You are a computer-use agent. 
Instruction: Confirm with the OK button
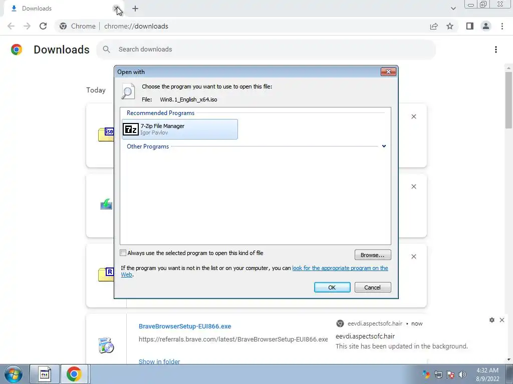(332, 287)
